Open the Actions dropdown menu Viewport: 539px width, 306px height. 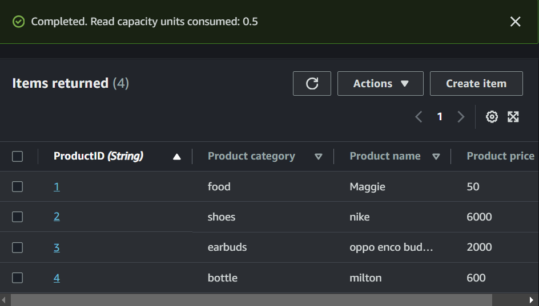point(380,83)
